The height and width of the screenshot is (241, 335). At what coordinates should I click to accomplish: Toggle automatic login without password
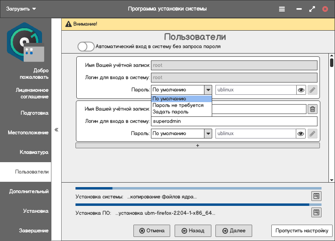86,47
